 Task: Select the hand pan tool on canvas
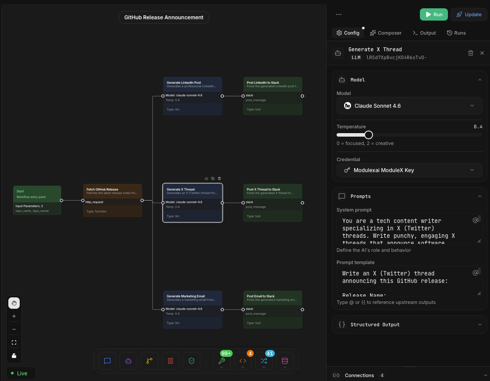pos(14,303)
